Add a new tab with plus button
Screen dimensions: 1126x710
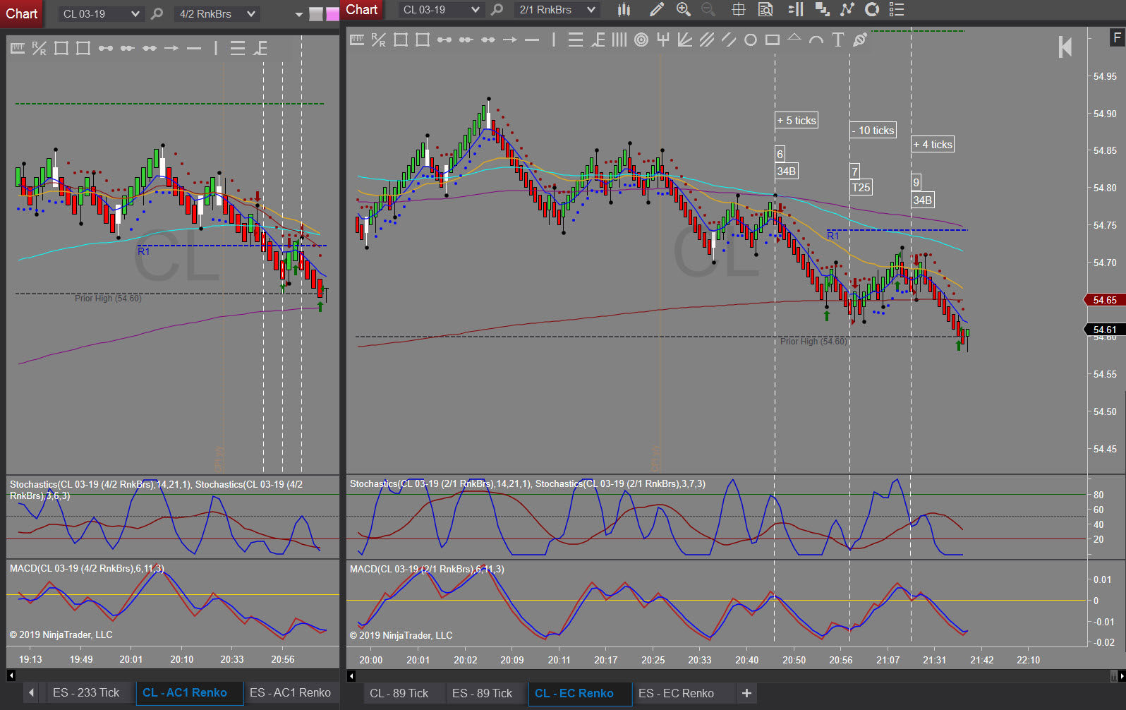click(x=746, y=694)
